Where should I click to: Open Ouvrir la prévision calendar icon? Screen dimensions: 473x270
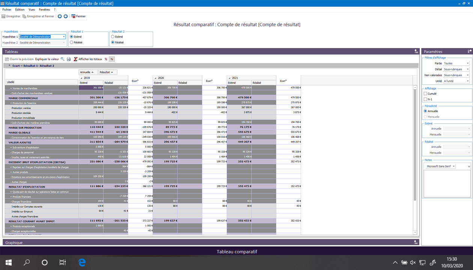click(x=7, y=59)
